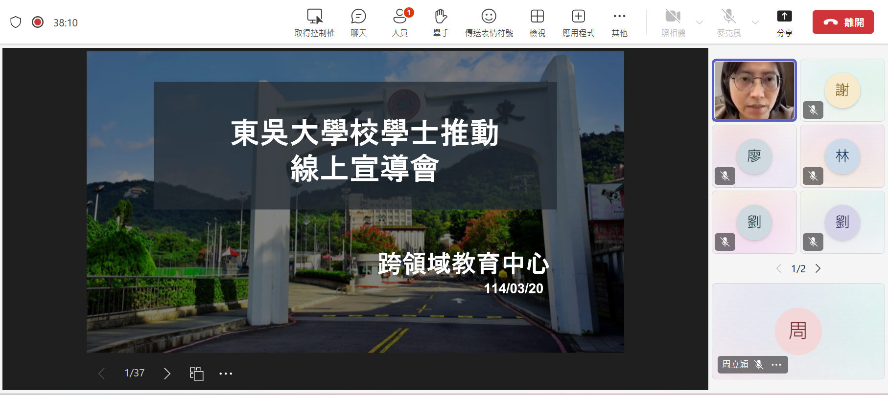
Task: Open the slide pop-out view icon
Action: click(x=196, y=373)
